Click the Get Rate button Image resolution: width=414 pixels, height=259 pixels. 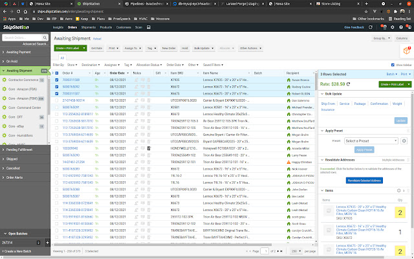tap(97, 48)
